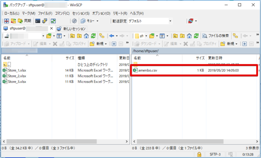Refresh the local panel
Image resolution: width=261 pixels, height=158 pixels.
[x=93, y=36]
